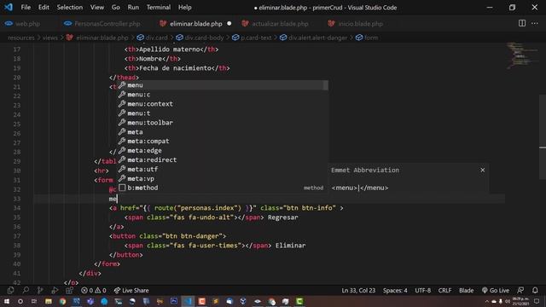Change file encoding UTF-8

(x=422, y=290)
